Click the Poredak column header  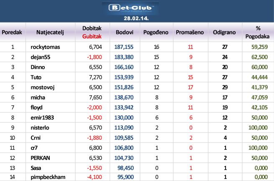click(12, 32)
